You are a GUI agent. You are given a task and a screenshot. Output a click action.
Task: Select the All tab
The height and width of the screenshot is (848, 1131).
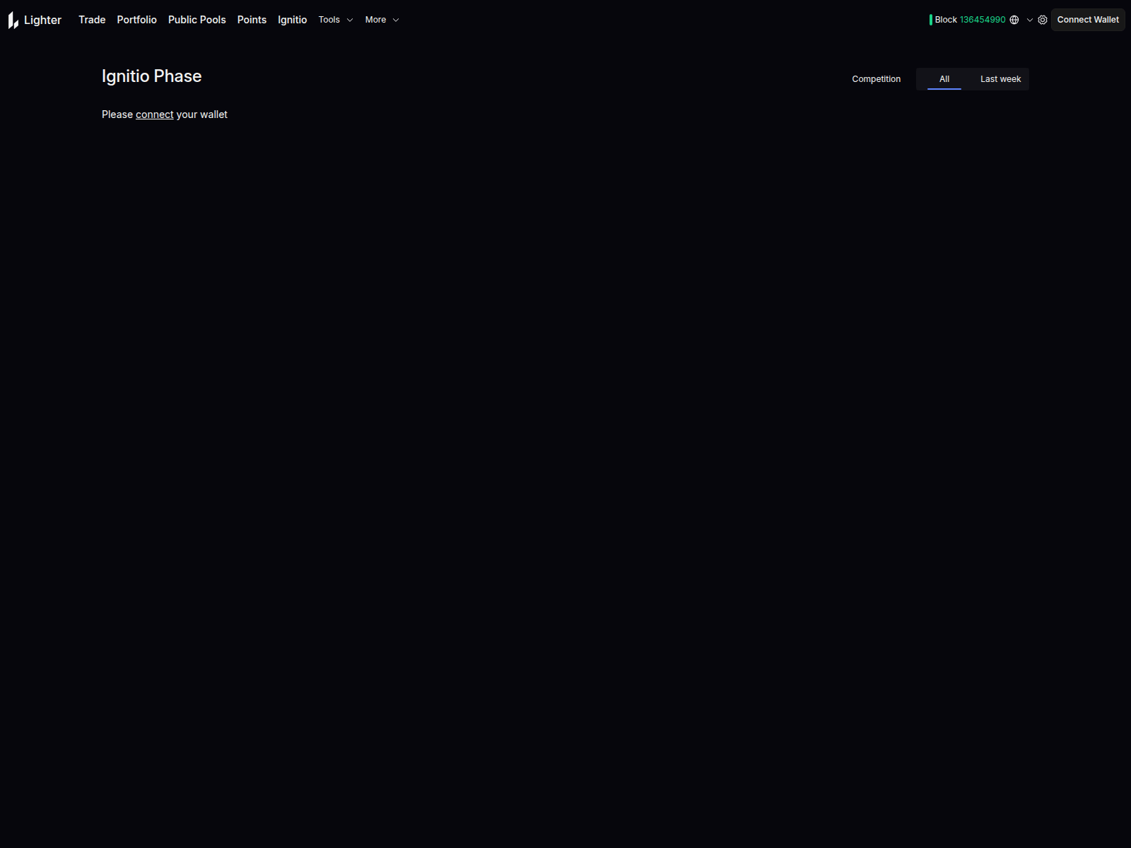pyautogui.click(x=944, y=79)
